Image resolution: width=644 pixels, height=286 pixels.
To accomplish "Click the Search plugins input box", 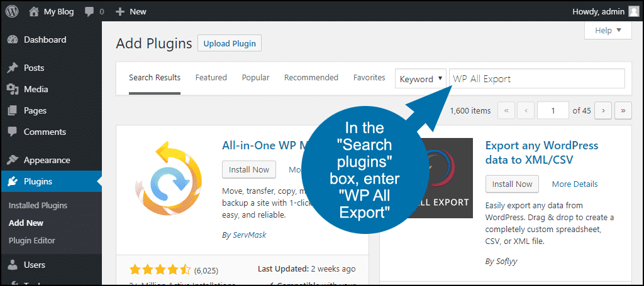I will 537,78.
